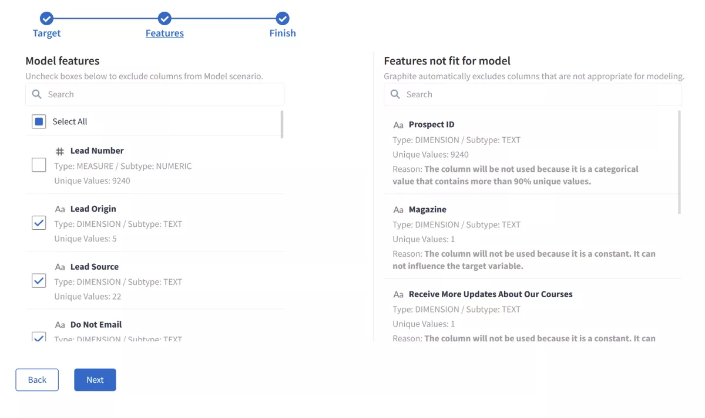Image resolution: width=705 pixels, height=418 pixels.
Task: Click the Features step checkmark circle
Action: click(164, 18)
